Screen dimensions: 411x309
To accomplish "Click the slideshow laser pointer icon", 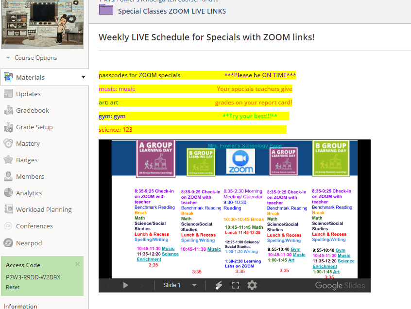I will pos(219,285).
